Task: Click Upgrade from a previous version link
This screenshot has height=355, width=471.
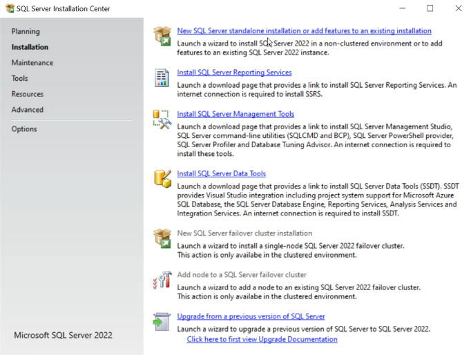Action: point(251,316)
